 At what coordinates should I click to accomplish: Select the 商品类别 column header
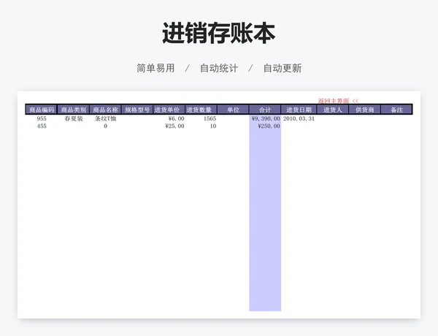click(73, 110)
